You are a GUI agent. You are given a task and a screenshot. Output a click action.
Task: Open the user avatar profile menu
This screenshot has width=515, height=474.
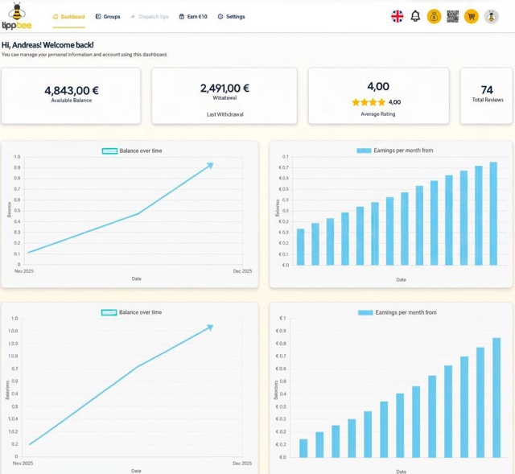click(x=491, y=16)
